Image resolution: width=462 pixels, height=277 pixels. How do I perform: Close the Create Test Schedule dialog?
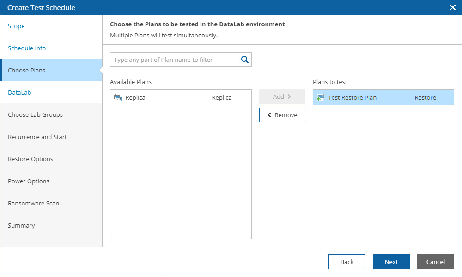coord(453,7)
